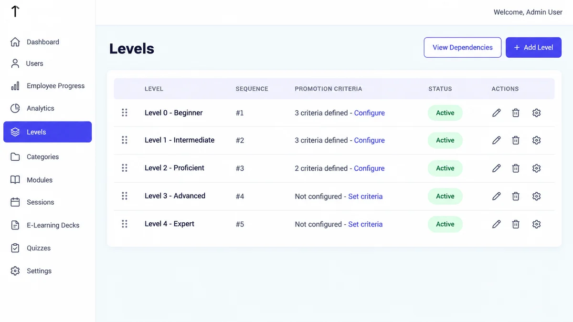Open Configure link for Level 0 - Beginner

point(369,113)
